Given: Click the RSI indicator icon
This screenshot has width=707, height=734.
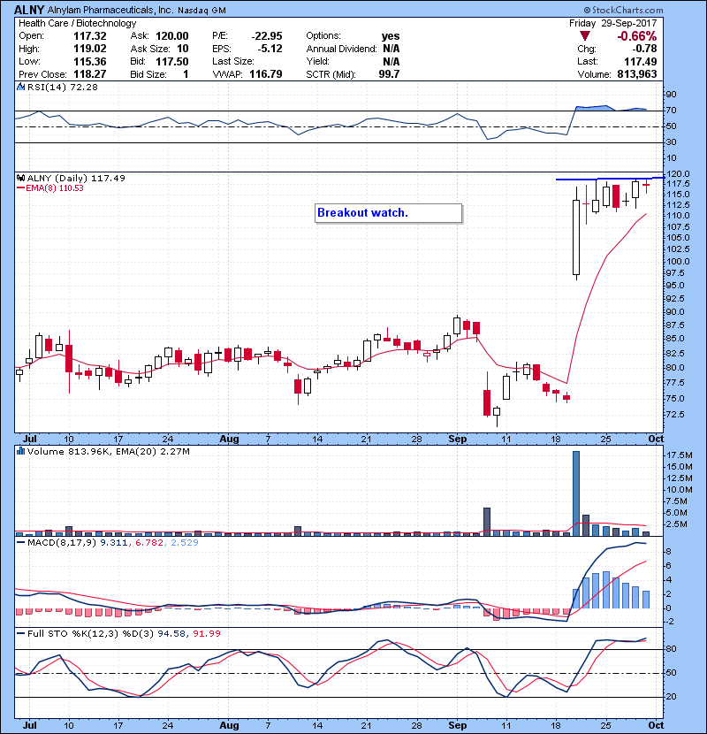Looking at the screenshot, I should 20,87.
